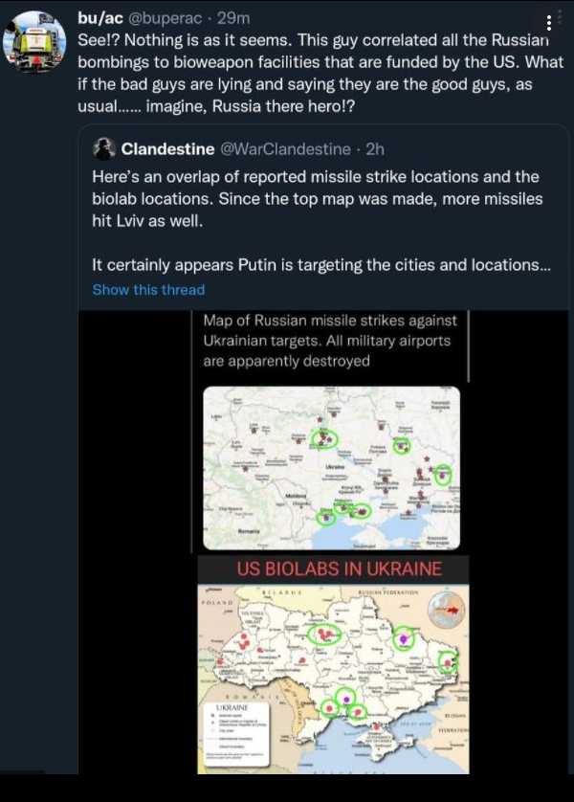Click the green-circled Kyiv marker on top map
Viewport: 574px width, 802px height.
[x=324, y=439]
